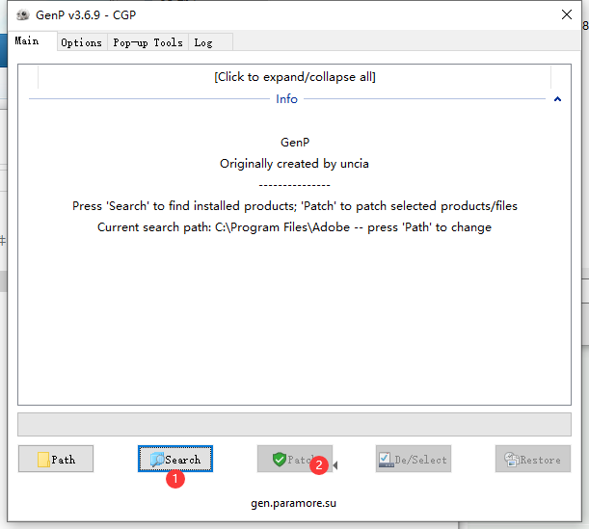Click the small arrow beside the Patch button
Screen dimensions: 589x529
(x=335, y=464)
